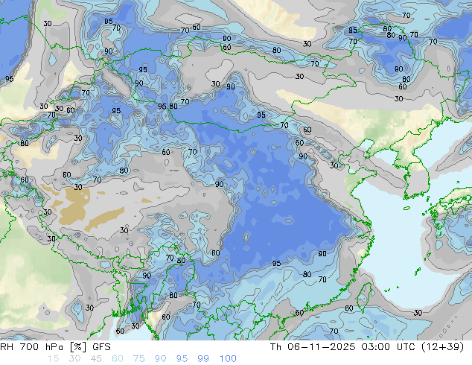Click the 90 value in the legend row
472x365 pixels.
[x=160, y=359]
